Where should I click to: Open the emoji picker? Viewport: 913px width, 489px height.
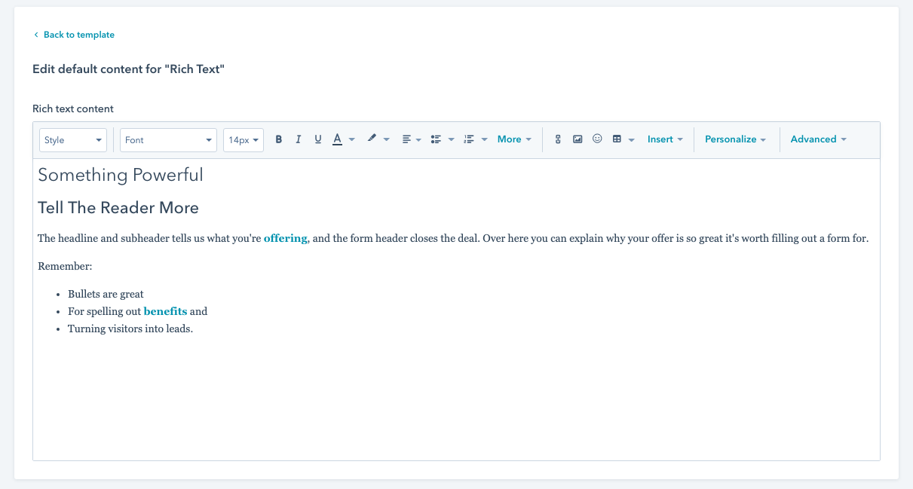[x=597, y=139]
